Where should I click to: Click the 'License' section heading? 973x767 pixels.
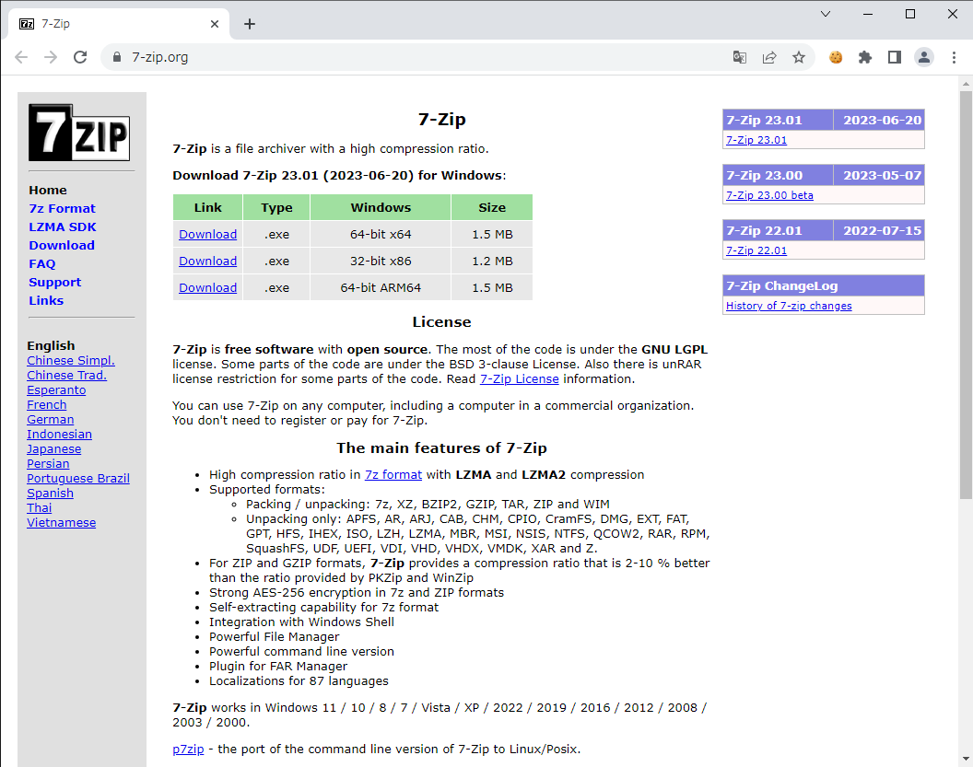coord(442,321)
